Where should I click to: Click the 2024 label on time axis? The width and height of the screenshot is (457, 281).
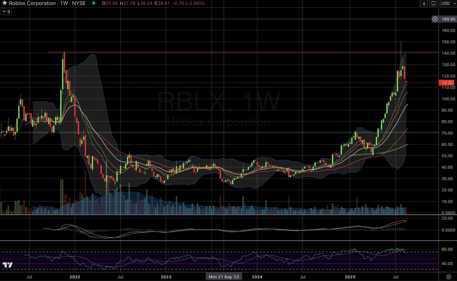pos(257,277)
